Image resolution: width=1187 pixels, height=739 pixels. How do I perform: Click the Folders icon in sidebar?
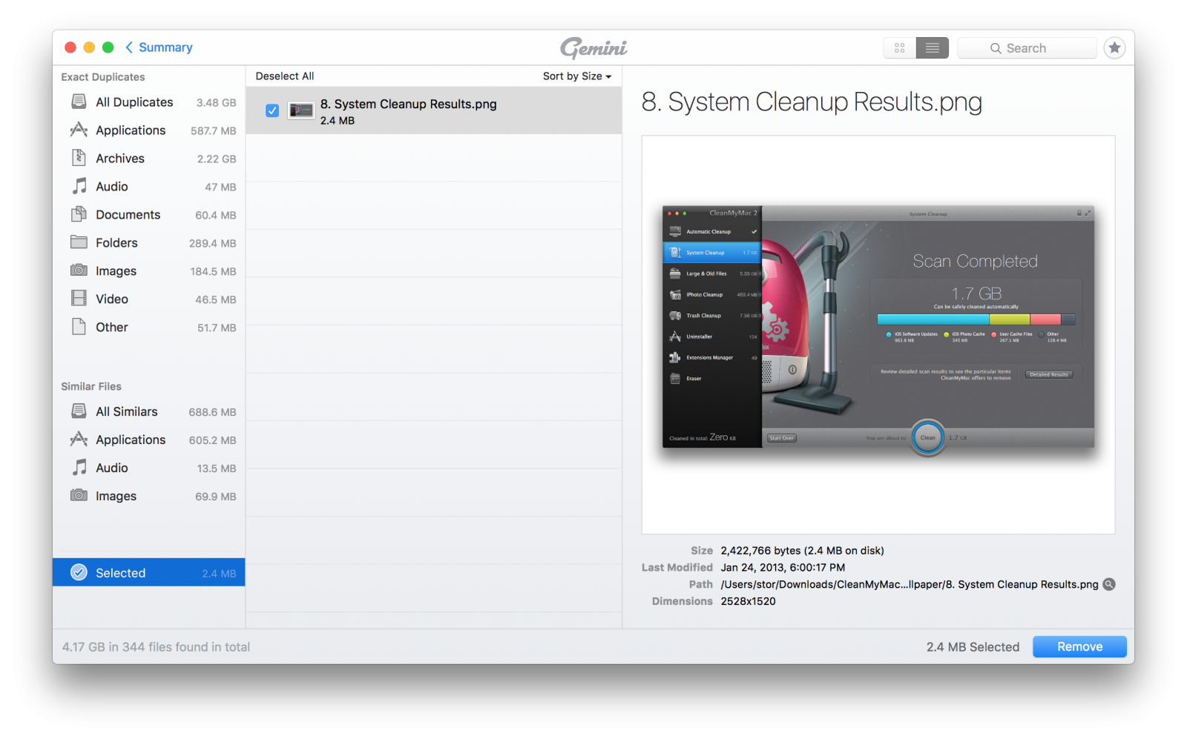click(79, 242)
